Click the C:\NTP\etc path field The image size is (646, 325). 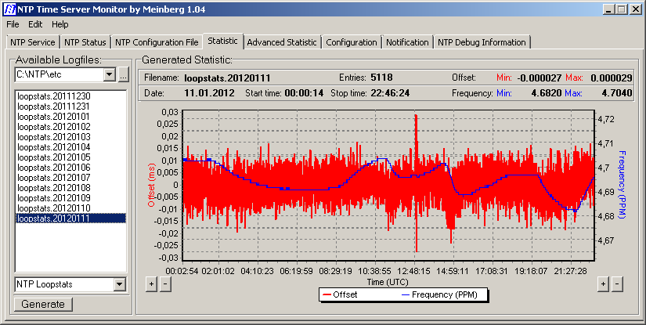click(59, 74)
